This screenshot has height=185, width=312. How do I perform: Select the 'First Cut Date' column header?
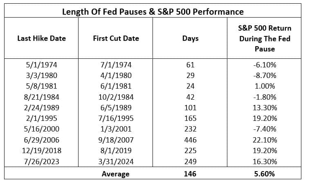pyautogui.click(x=116, y=38)
